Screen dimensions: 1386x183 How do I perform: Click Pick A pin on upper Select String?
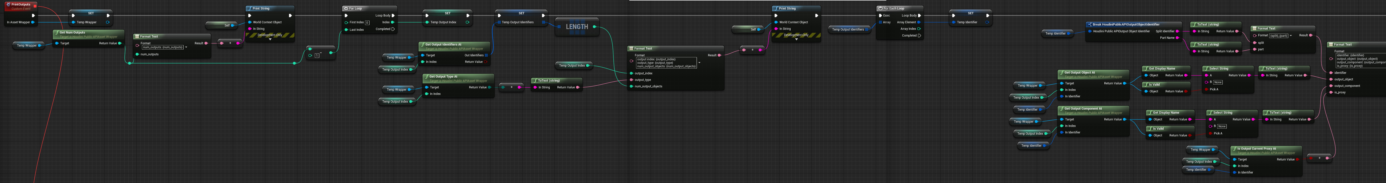click(x=1207, y=89)
